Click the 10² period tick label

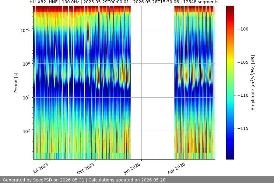point(26,131)
